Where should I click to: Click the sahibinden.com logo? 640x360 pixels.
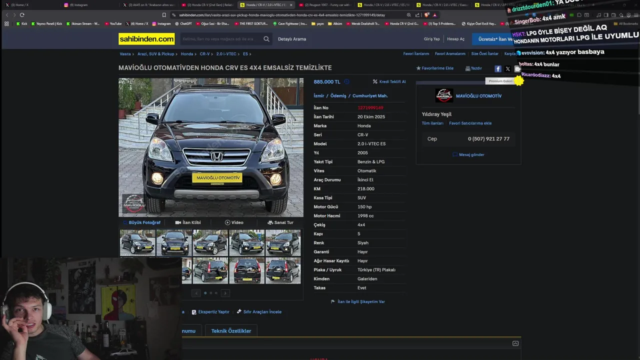146,39
